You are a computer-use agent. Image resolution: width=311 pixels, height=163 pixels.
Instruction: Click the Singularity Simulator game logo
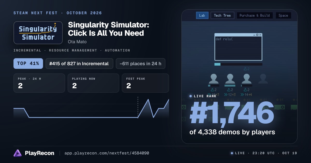[x=38, y=33]
